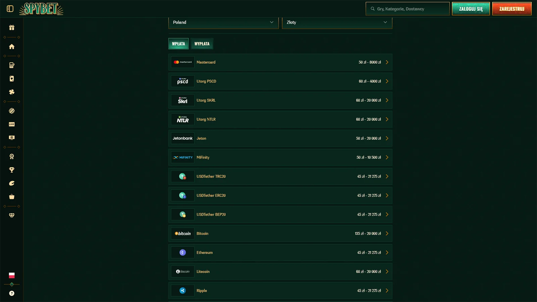
Task: Click the SpyBet logo
Action: click(41, 9)
